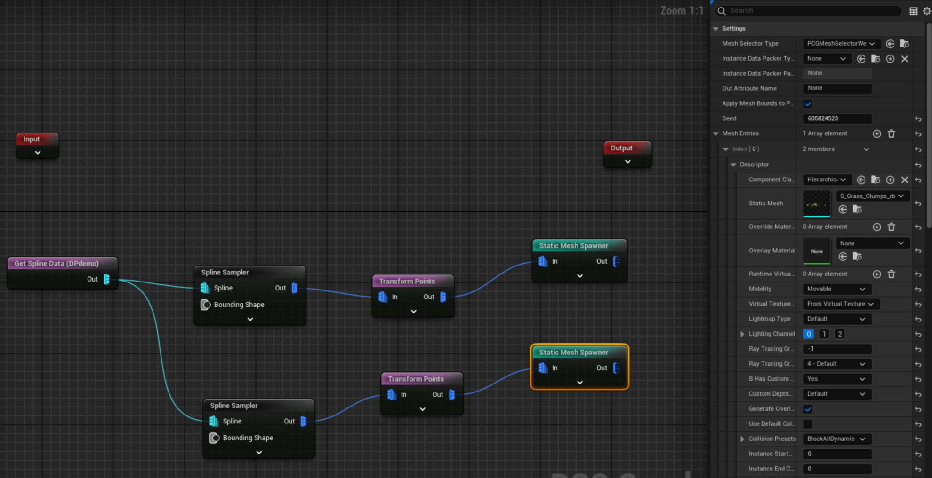This screenshot has width=932, height=478.
Task: Delete all Mesh Entries with trash icon
Action: (x=891, y=134)
